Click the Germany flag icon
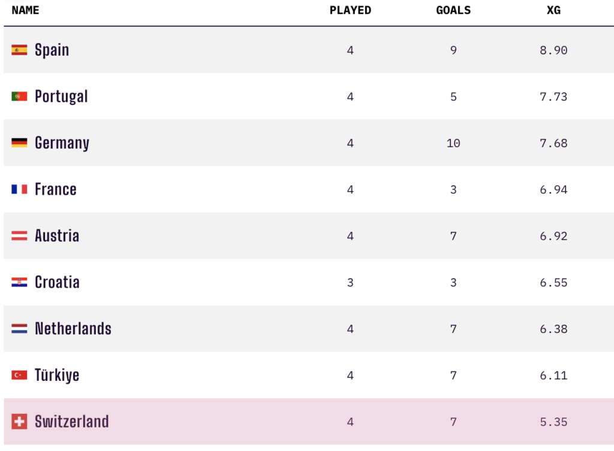This screenshot has width=614, height=451. [x=19, y=143]
